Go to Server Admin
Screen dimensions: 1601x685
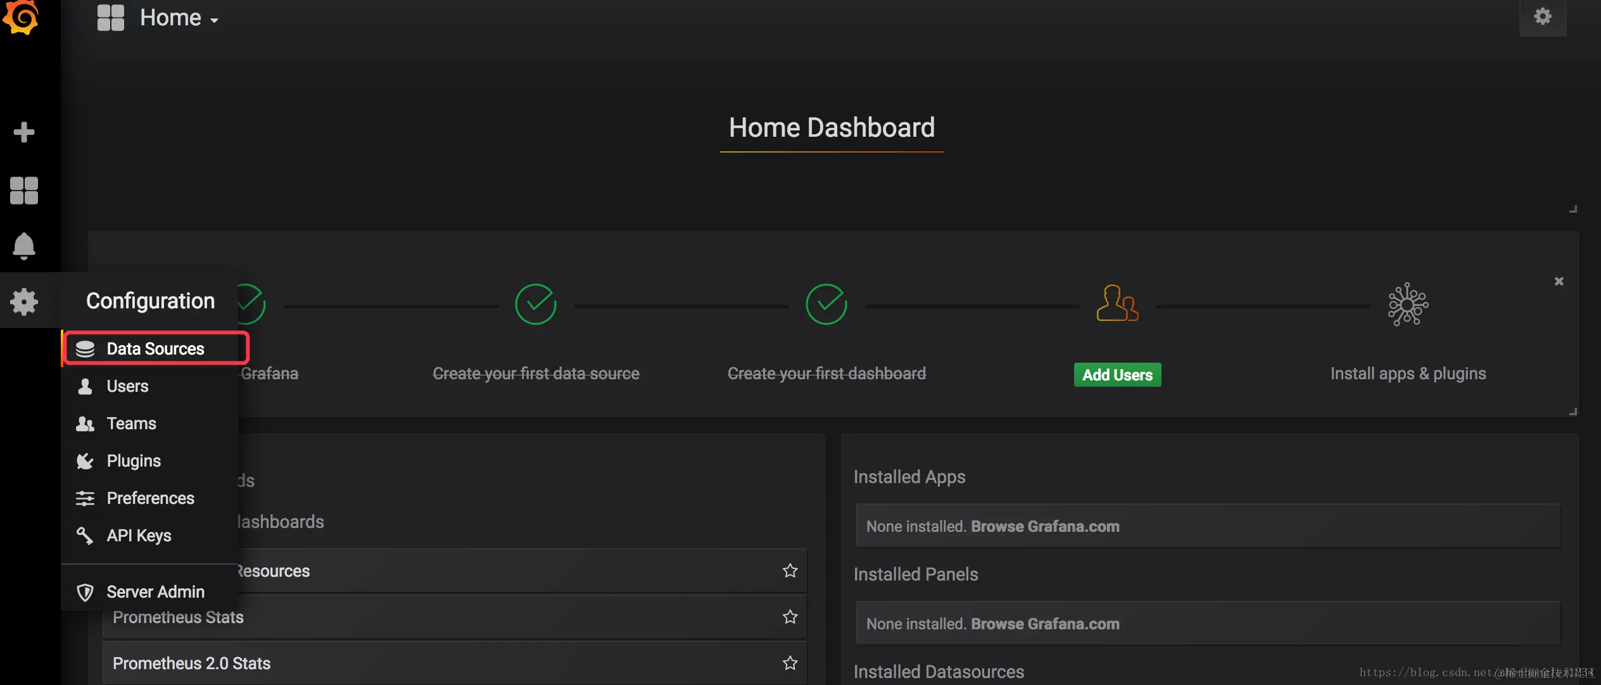tap(155, 592)
